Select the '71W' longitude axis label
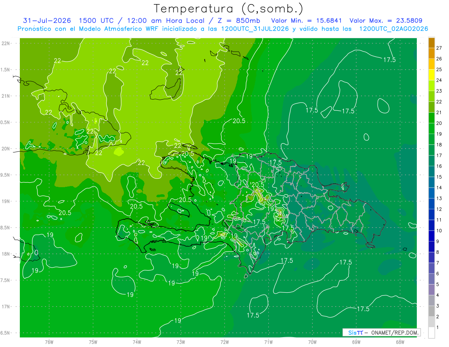449x347 pixels. [268, 342]
